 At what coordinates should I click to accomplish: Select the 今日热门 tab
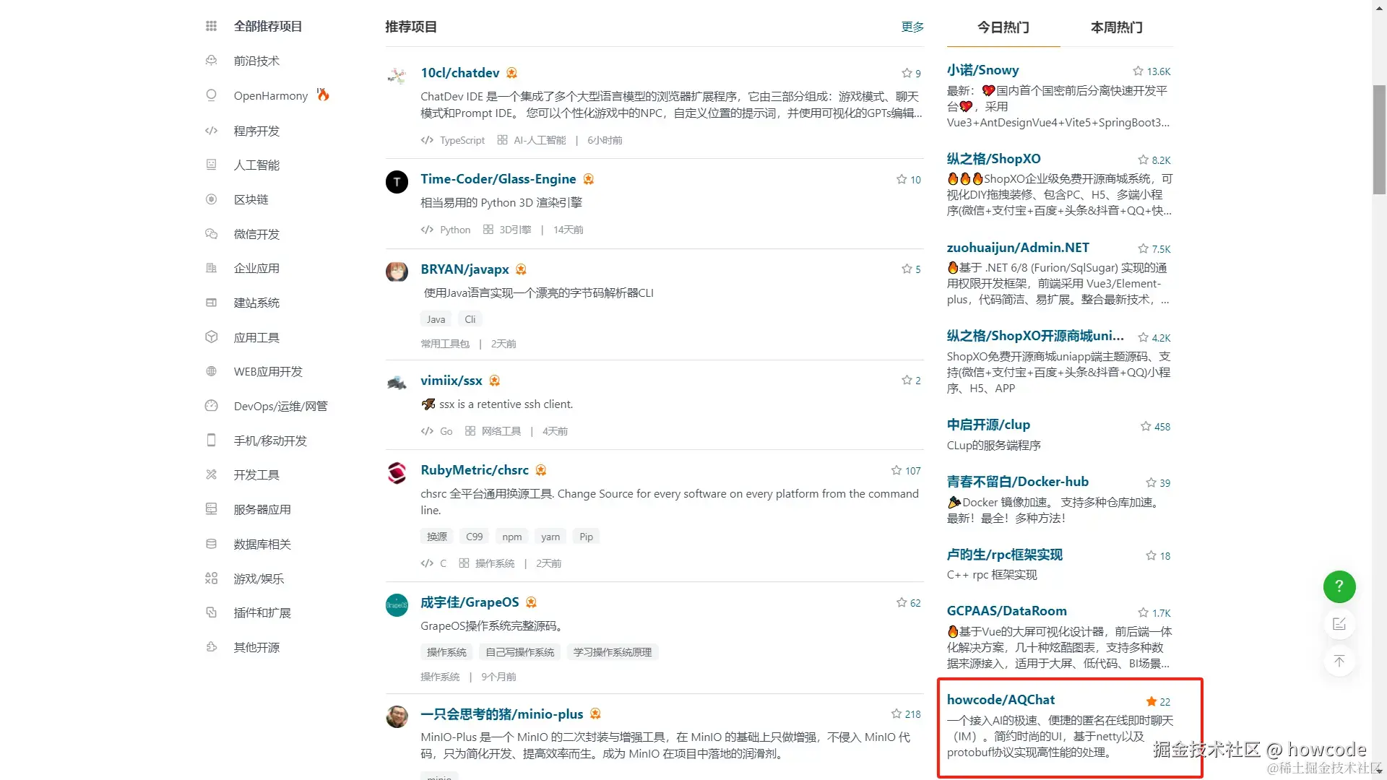pos(1003,27)
